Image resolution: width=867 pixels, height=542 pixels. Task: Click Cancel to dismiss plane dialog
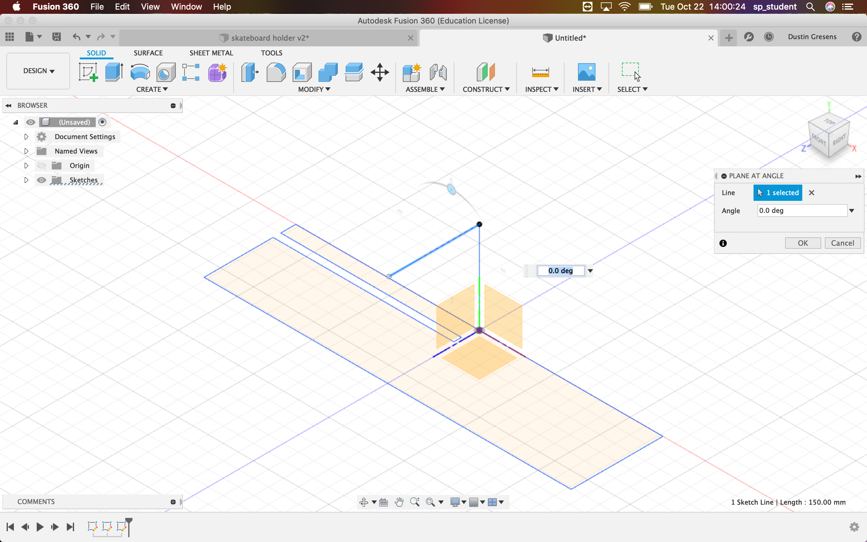pyautogui.click(x=842, y=243)
